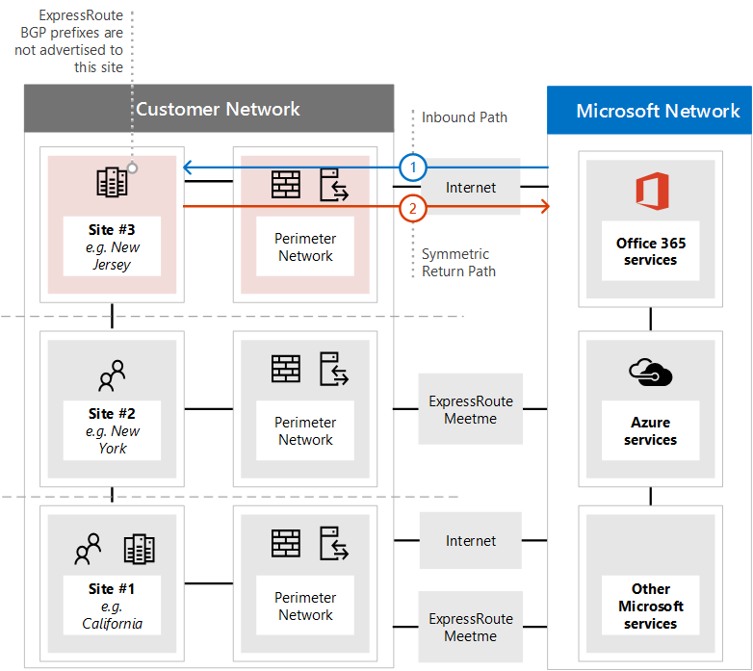Click firewall icon in Site #1 perimeter network

tap(286, 543)
